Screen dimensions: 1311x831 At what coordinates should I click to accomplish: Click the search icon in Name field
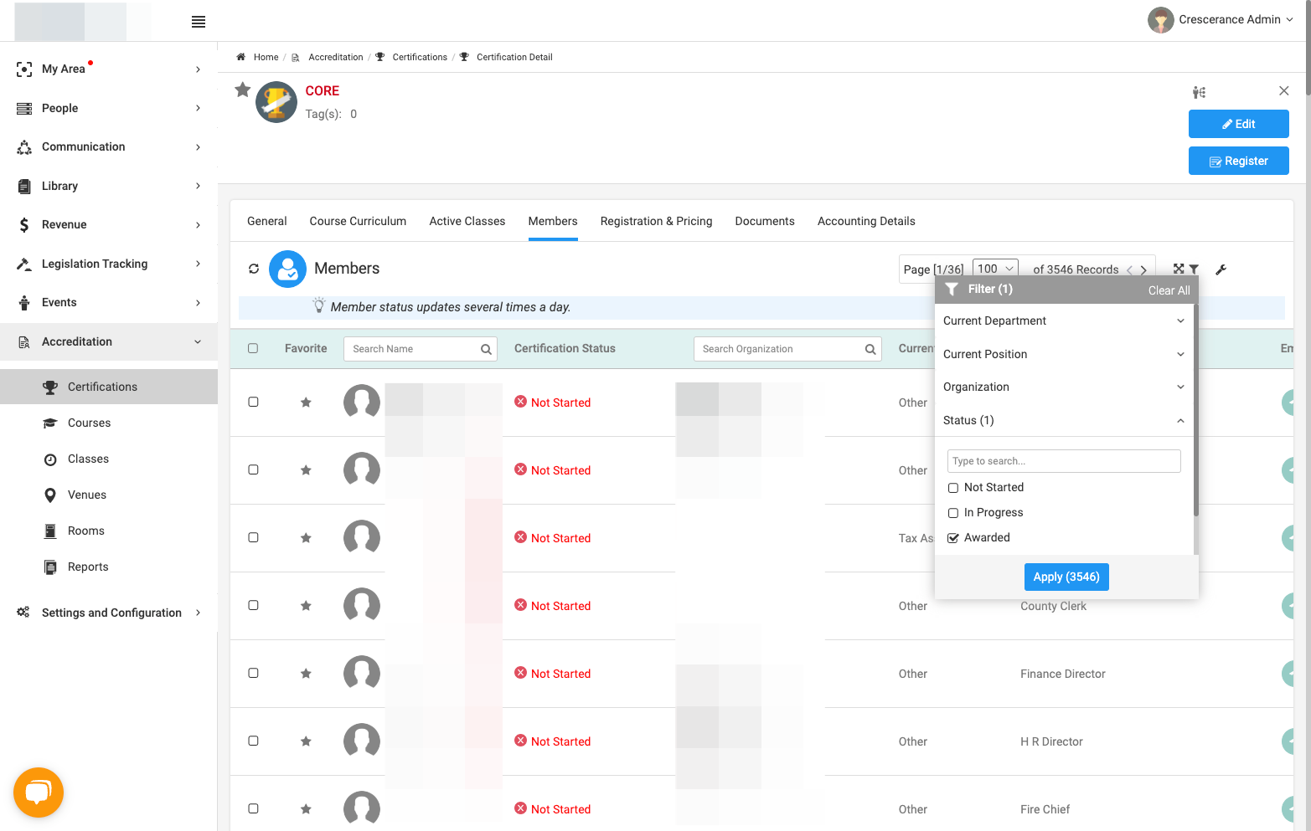pyautogui.click(x=486, y=349)
